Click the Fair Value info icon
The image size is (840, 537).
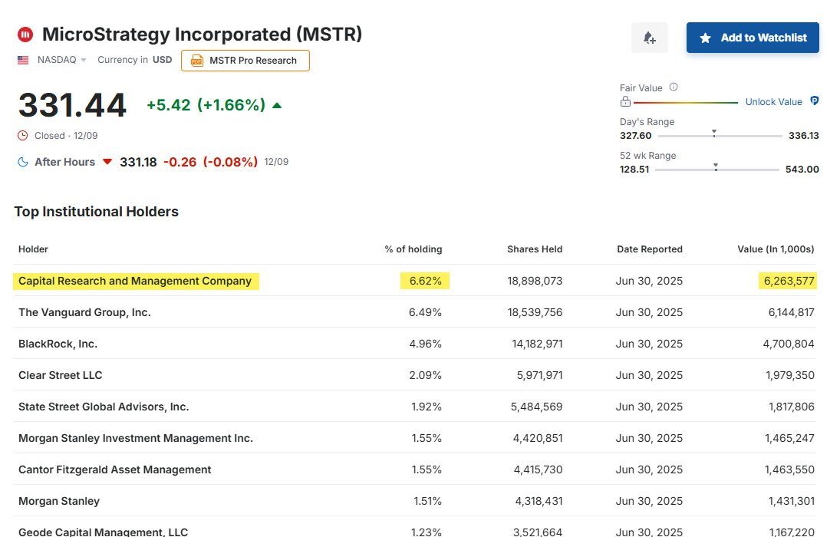coord(674,87)
